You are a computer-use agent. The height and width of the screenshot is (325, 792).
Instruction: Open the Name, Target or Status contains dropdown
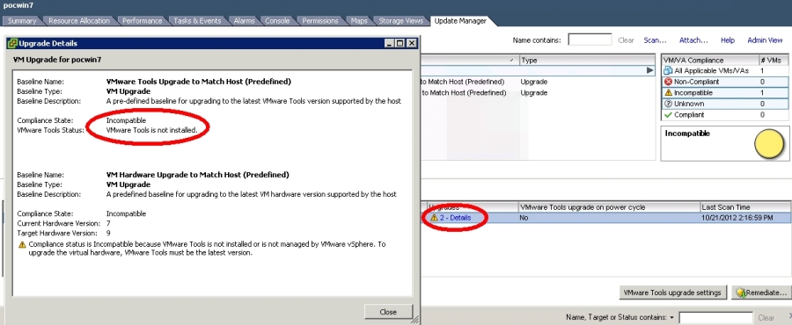click(671, 318)
